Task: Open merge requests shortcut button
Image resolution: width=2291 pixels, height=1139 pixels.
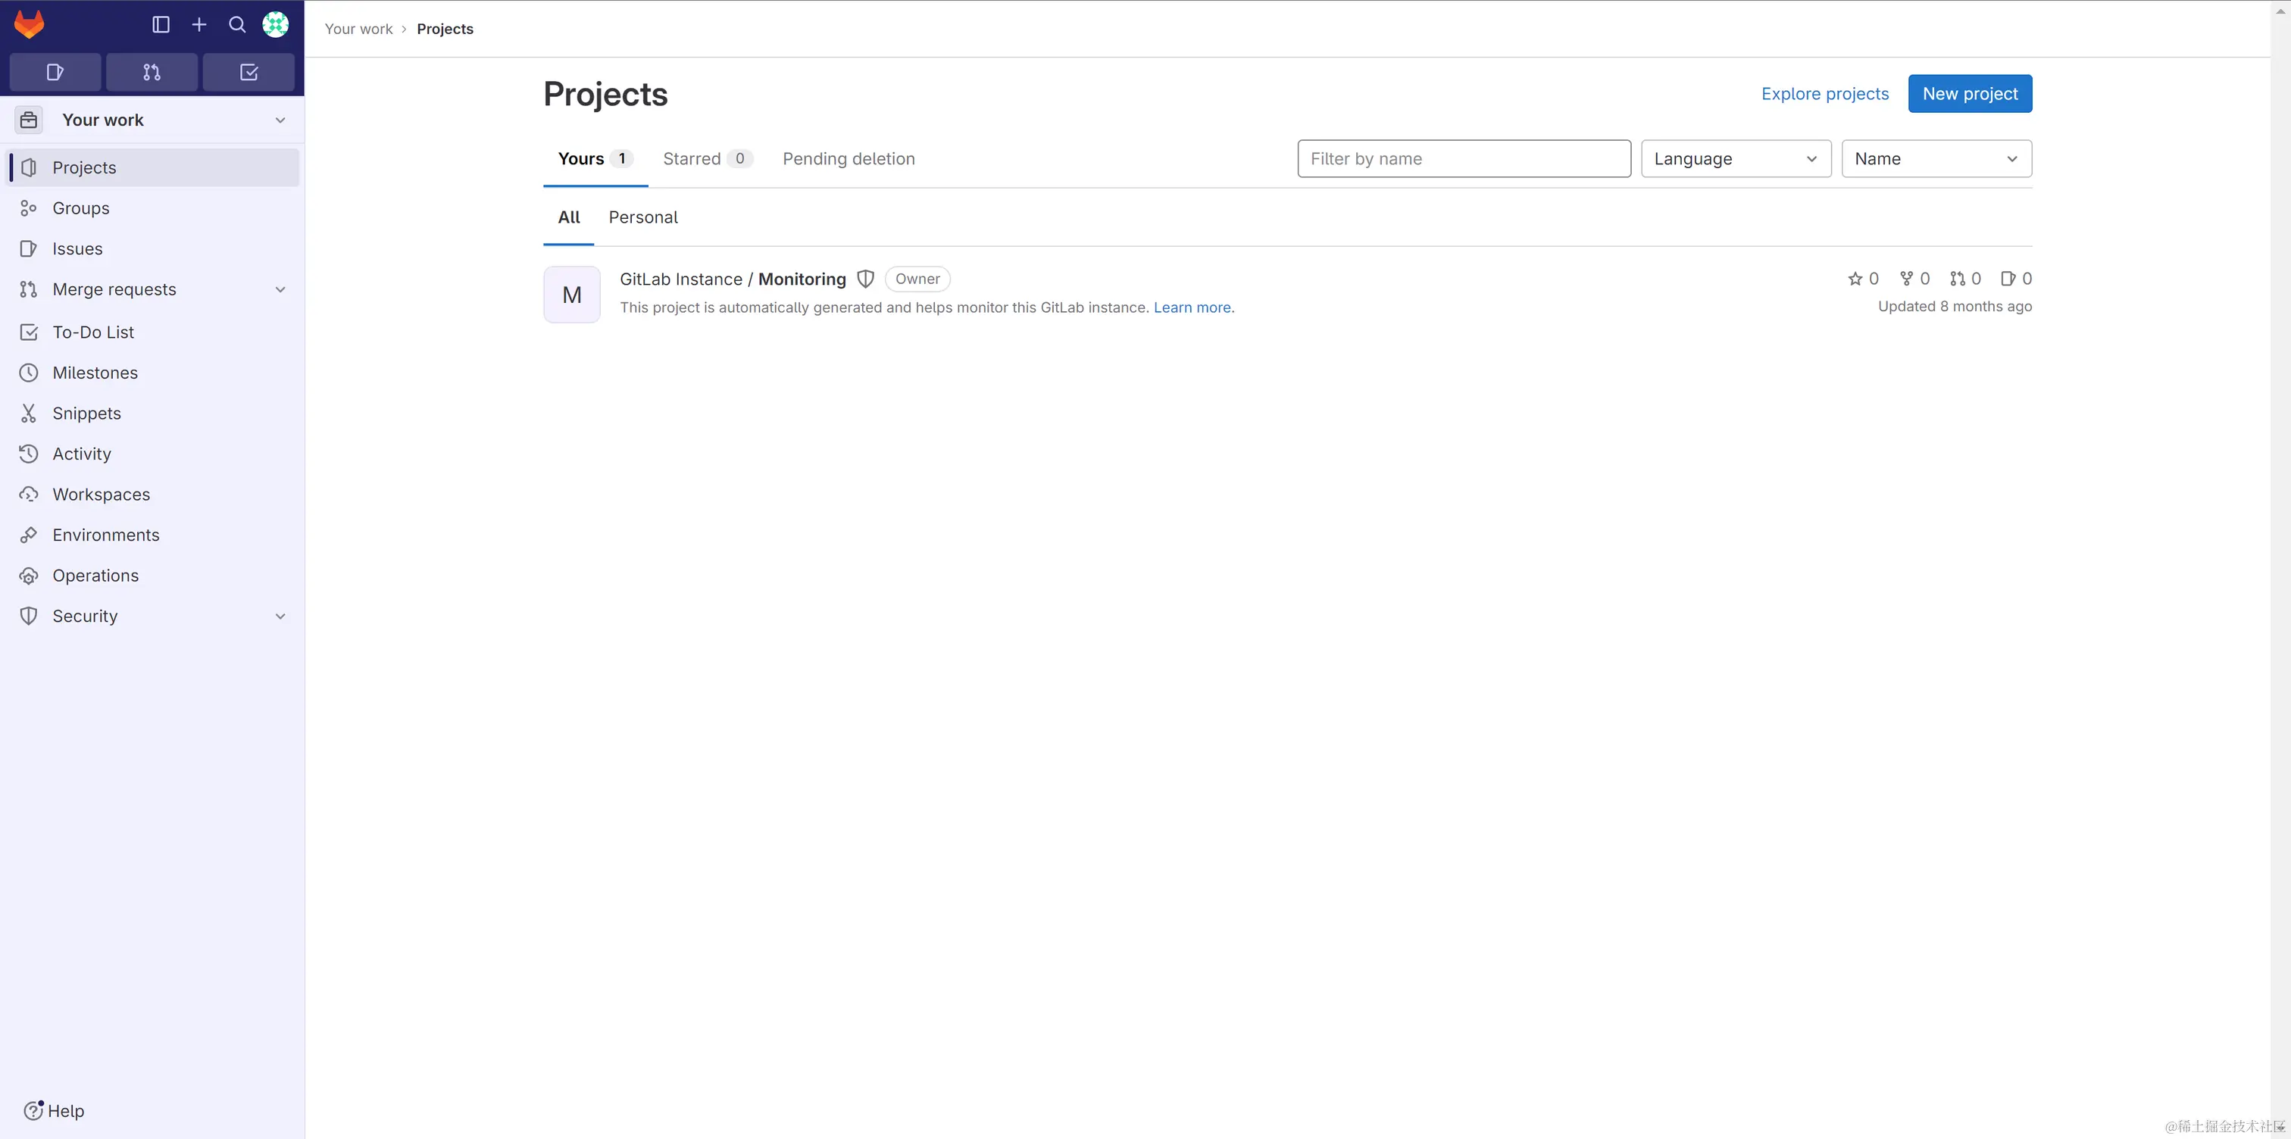Action: 152,72
